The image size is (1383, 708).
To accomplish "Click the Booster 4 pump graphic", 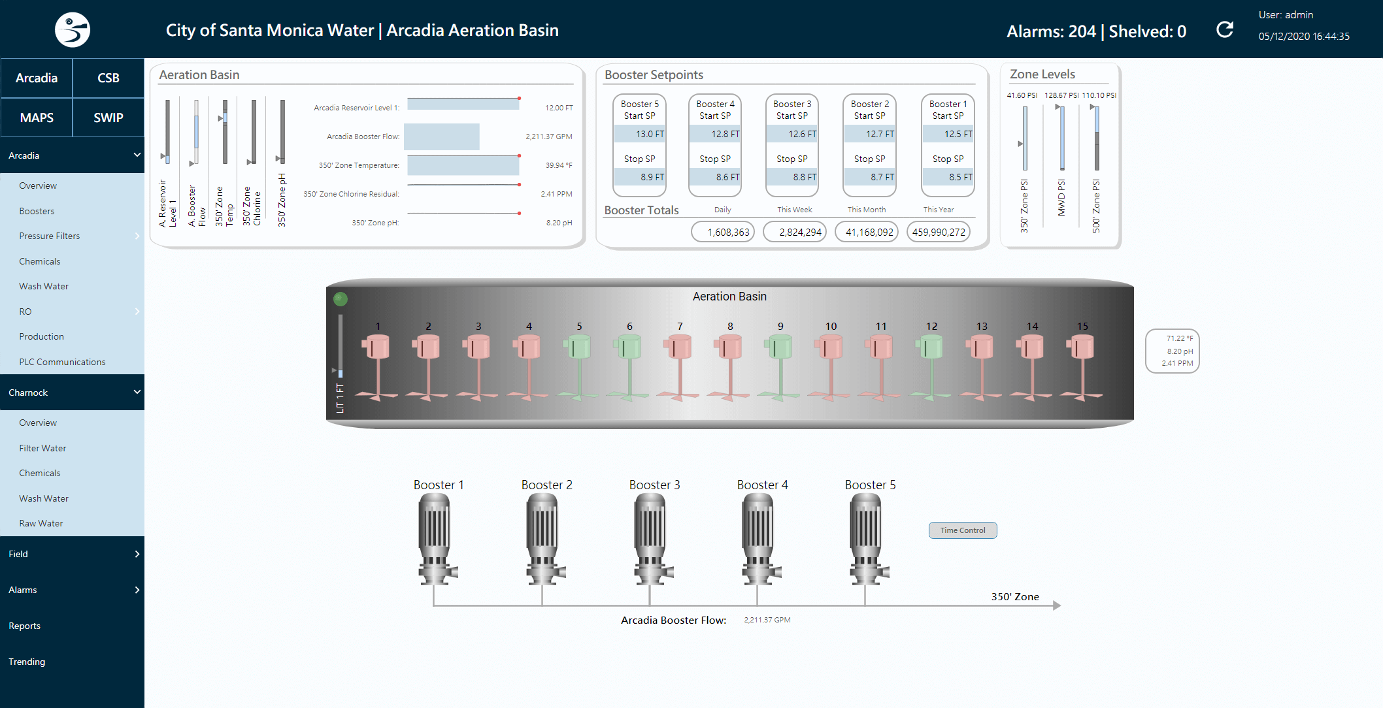I will click(x=760, y=539).
